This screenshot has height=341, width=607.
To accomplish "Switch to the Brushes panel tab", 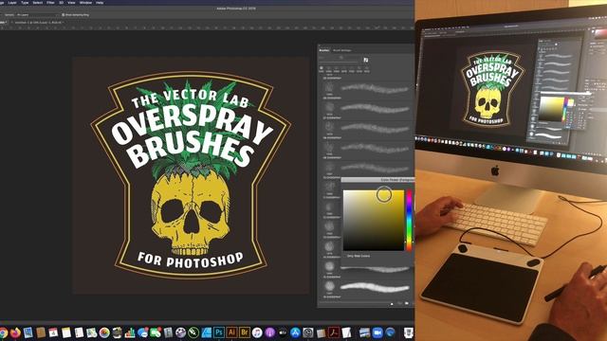I will pos(324,50).
